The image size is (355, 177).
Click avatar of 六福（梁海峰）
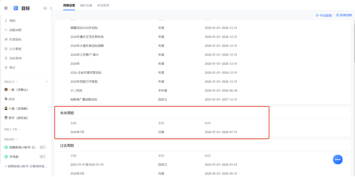(6, 109)
